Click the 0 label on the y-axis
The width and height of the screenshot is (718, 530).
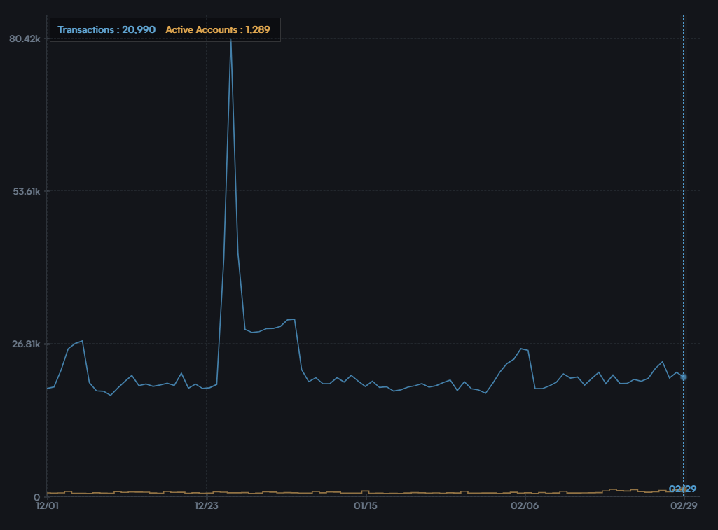click(x=37, y=497)
